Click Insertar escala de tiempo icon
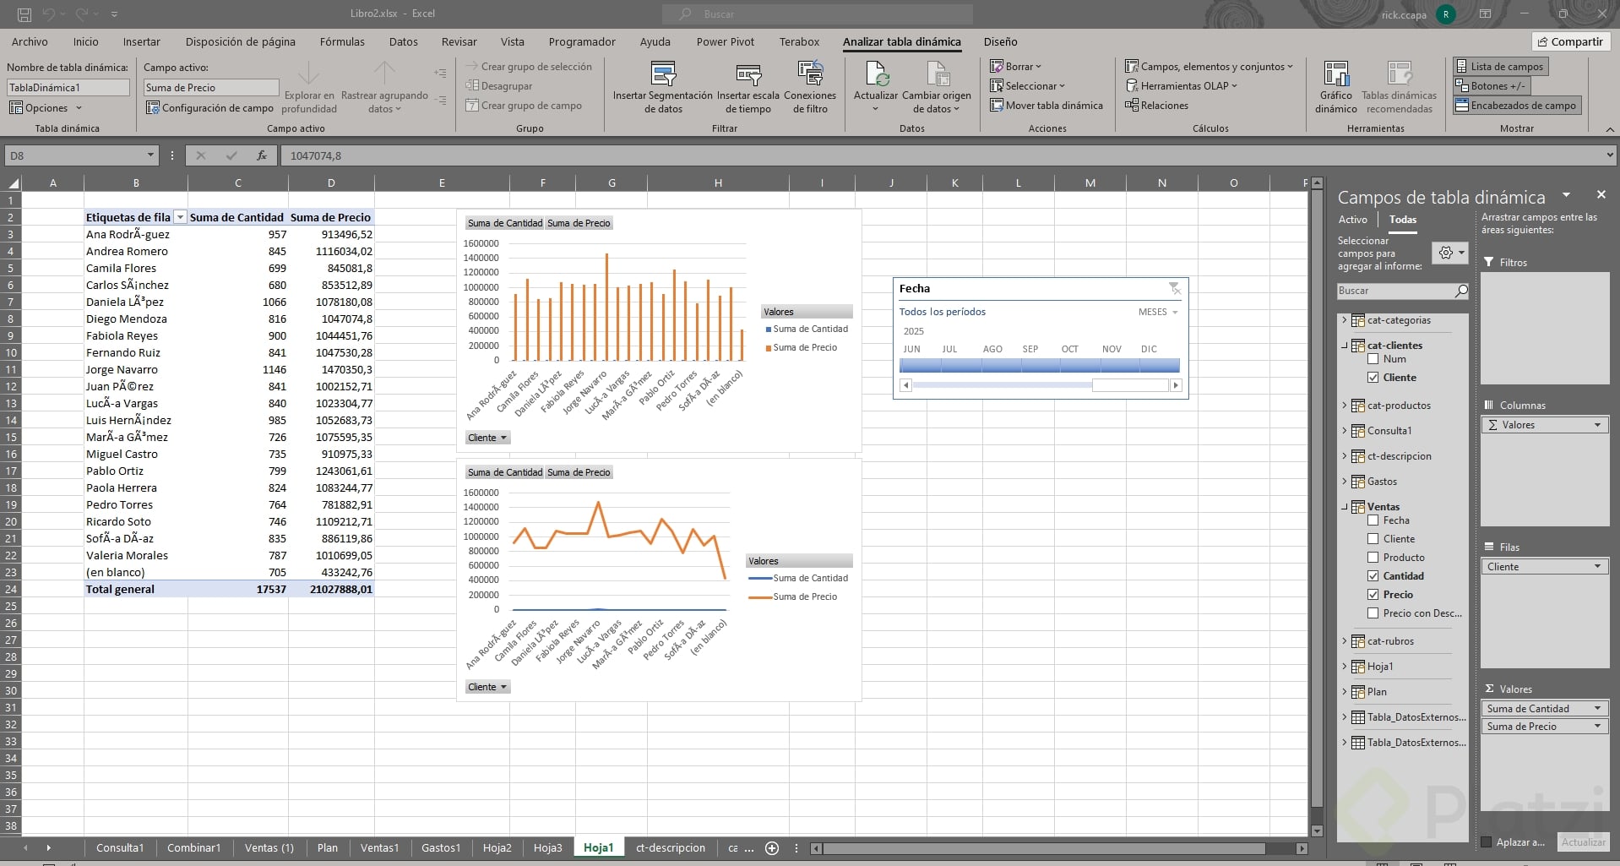The image size is (1620, 866). pyautogui.click(x=748, y=74)
